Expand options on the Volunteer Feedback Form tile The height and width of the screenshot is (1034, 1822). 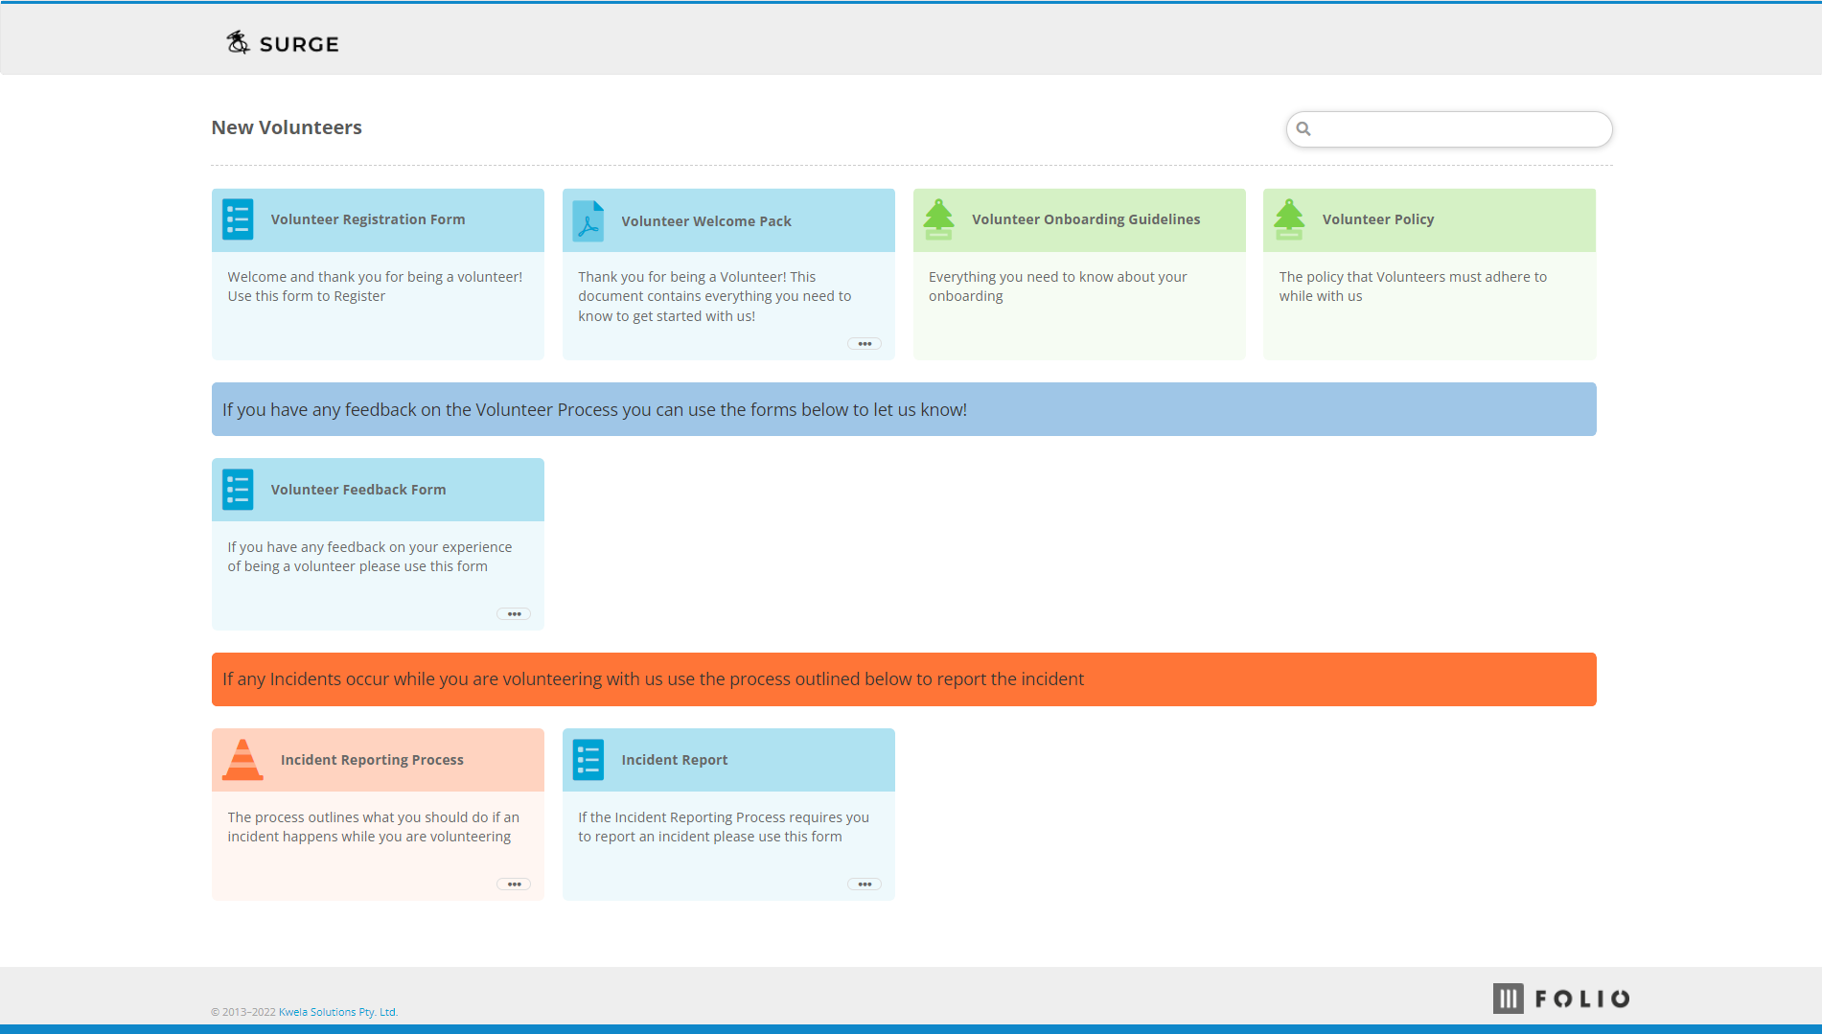pos(514,613)
